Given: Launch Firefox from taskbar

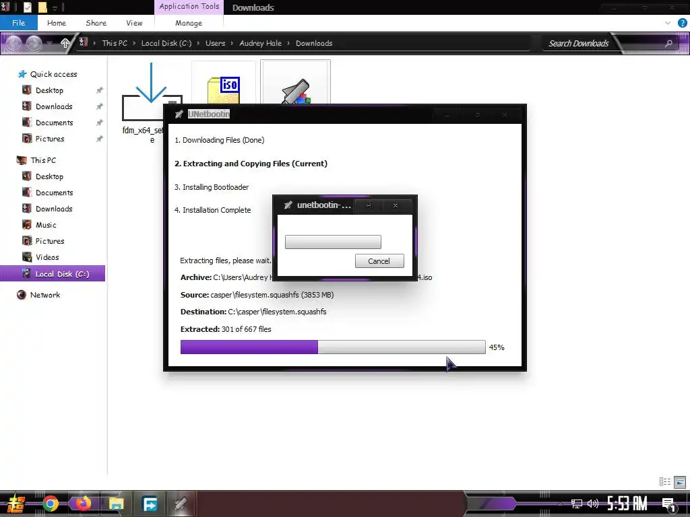Looking at the screenshot, I should click(83, 504).
